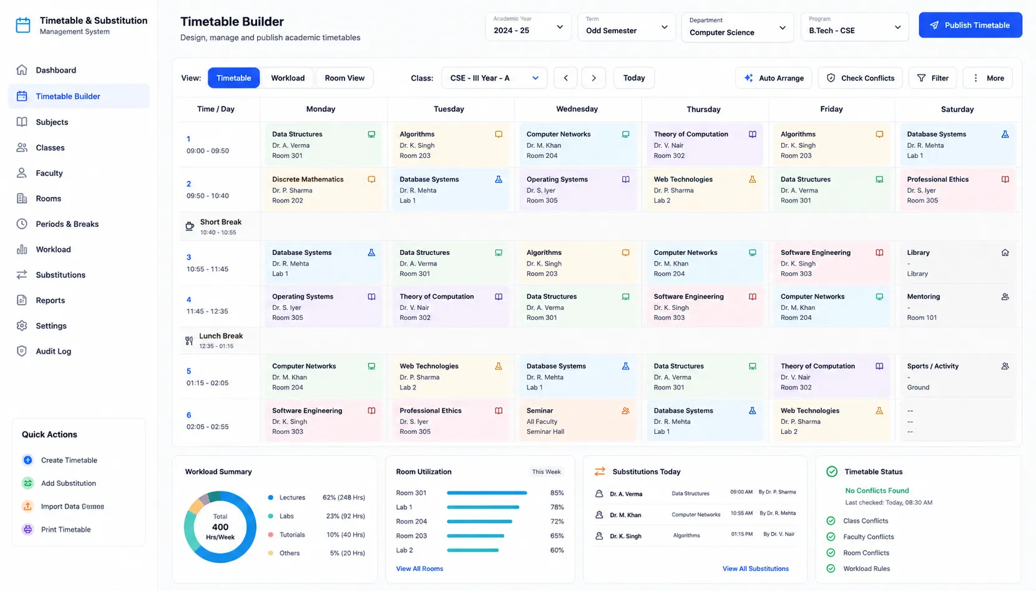1036x591 pixels.
Task: Click the red book icon on Saturday Professional Ethics
Action: coord(1005,179)
